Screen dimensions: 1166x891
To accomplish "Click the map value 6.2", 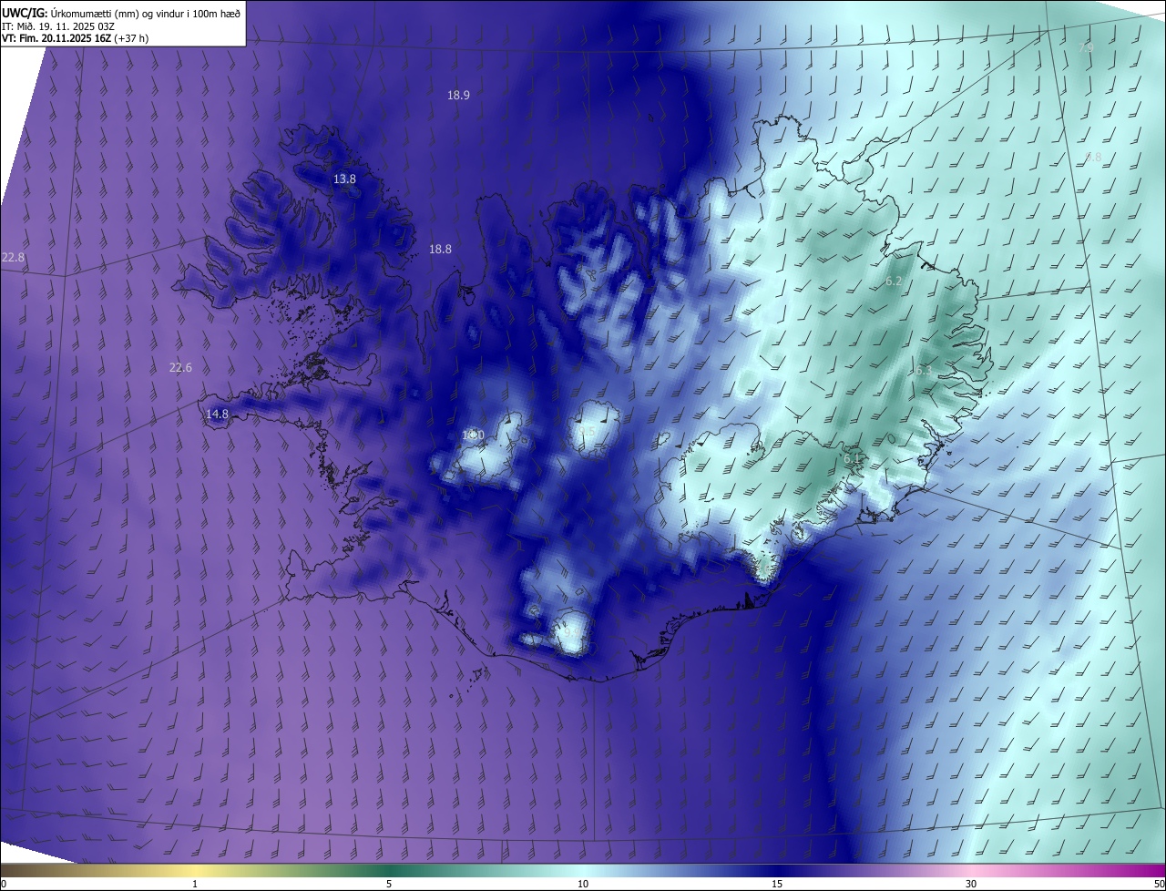I will click(894, 282).
